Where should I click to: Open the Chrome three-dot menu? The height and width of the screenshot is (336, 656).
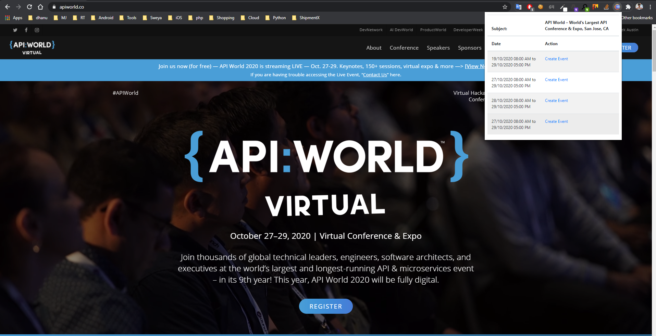pyautogui.click(x=650, y=7)
